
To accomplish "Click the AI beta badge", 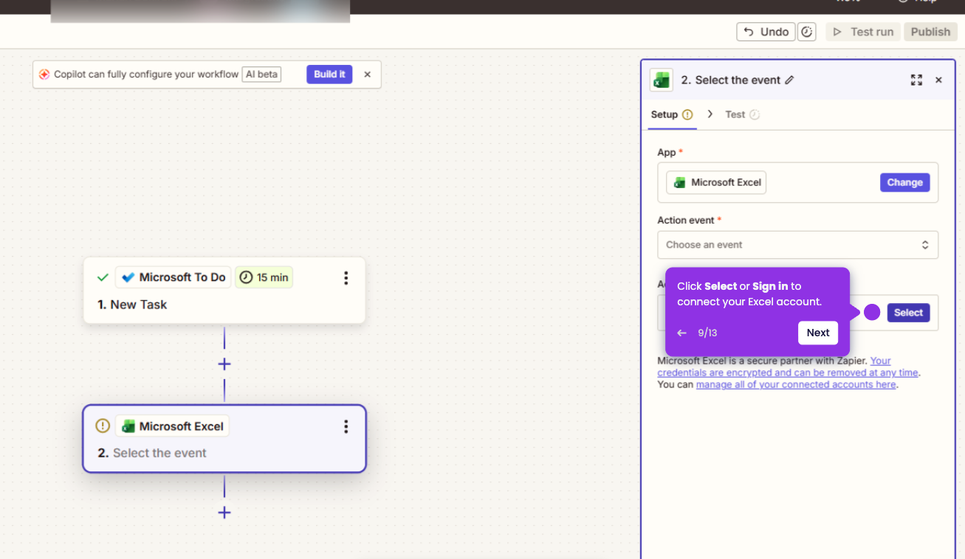I will click(x=261, y=74).
